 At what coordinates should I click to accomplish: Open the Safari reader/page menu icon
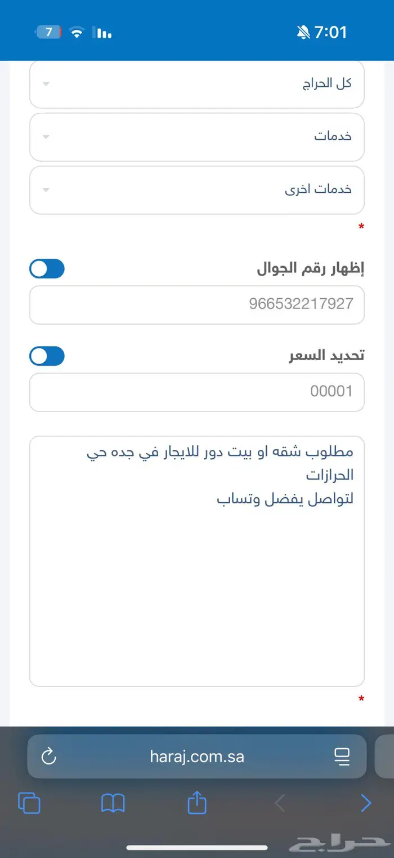(x=342, y=757)
